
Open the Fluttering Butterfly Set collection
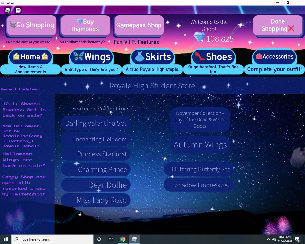tap(199, 169)
